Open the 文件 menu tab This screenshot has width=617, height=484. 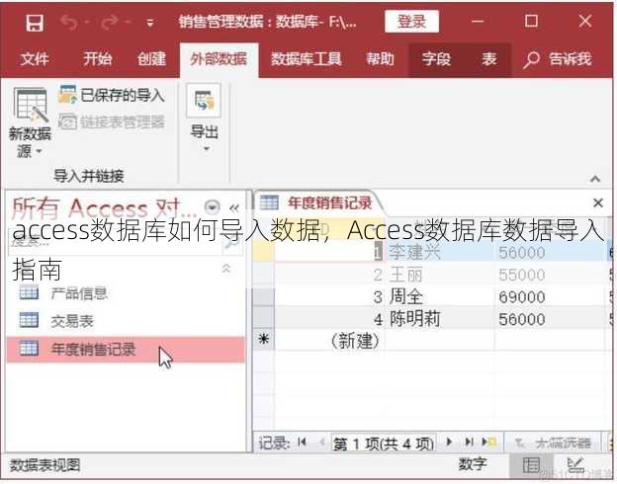pyautogui.click(x=35, y=59)
